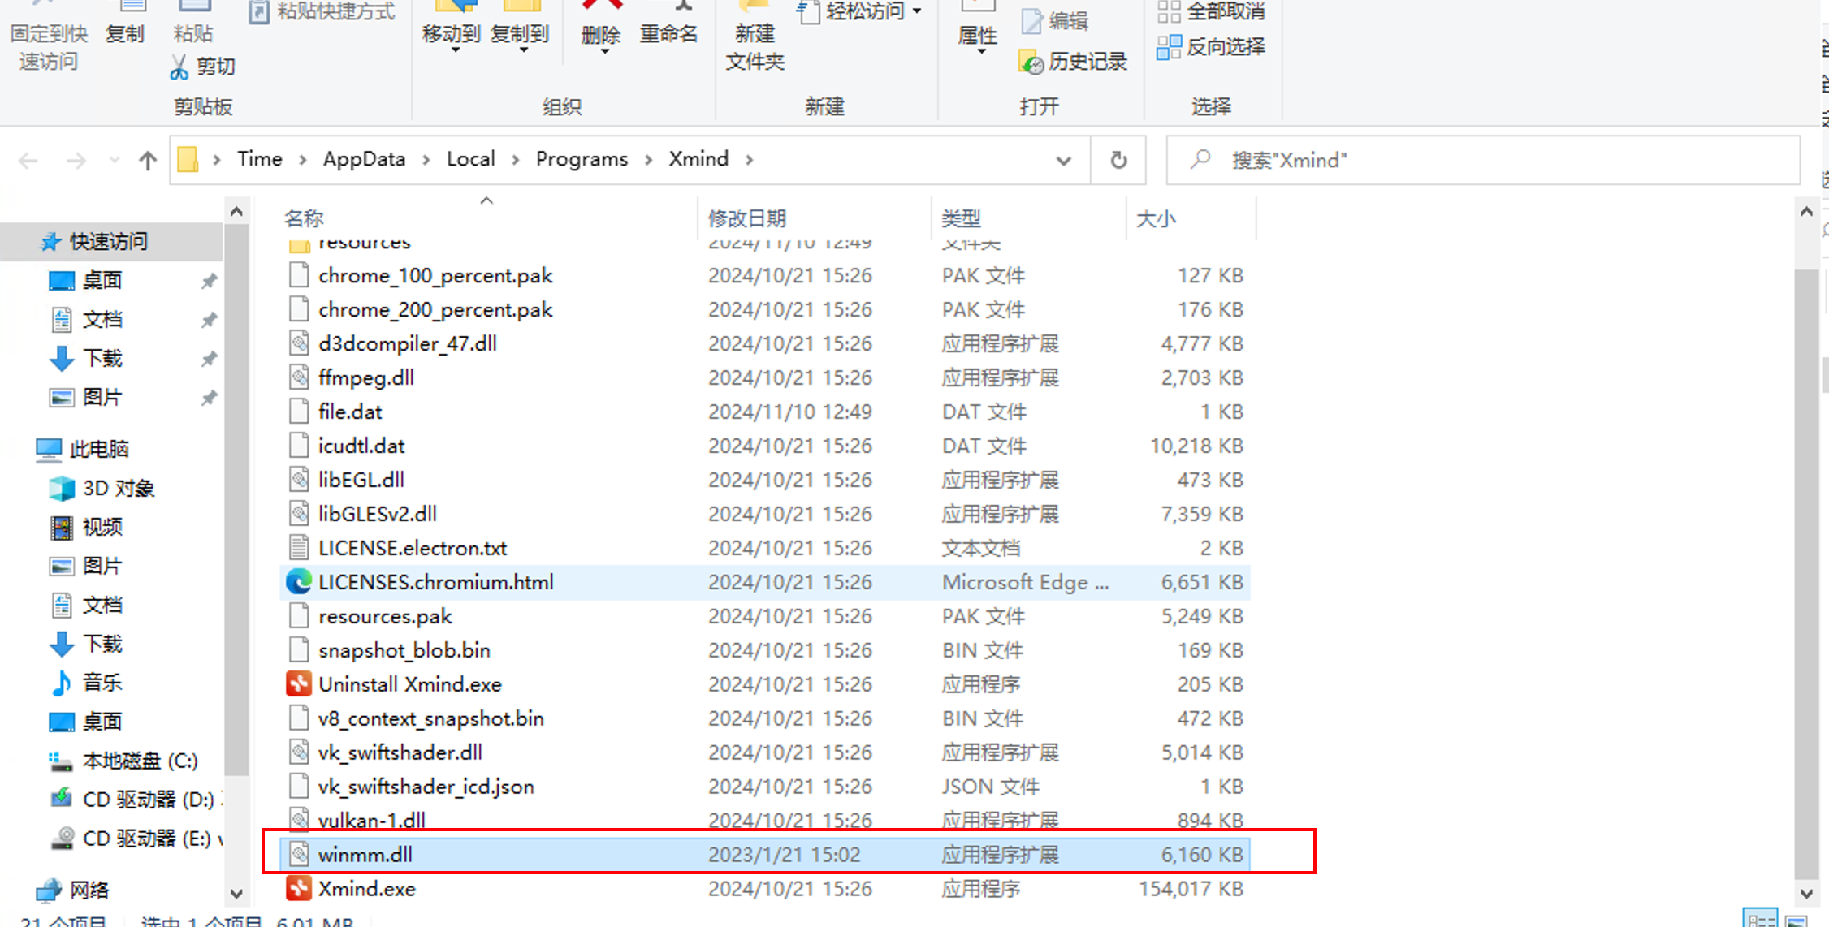Click the Local Disk (C:) icon
This screenshot has width=1829, height=927.
click(x=60, y=761)
